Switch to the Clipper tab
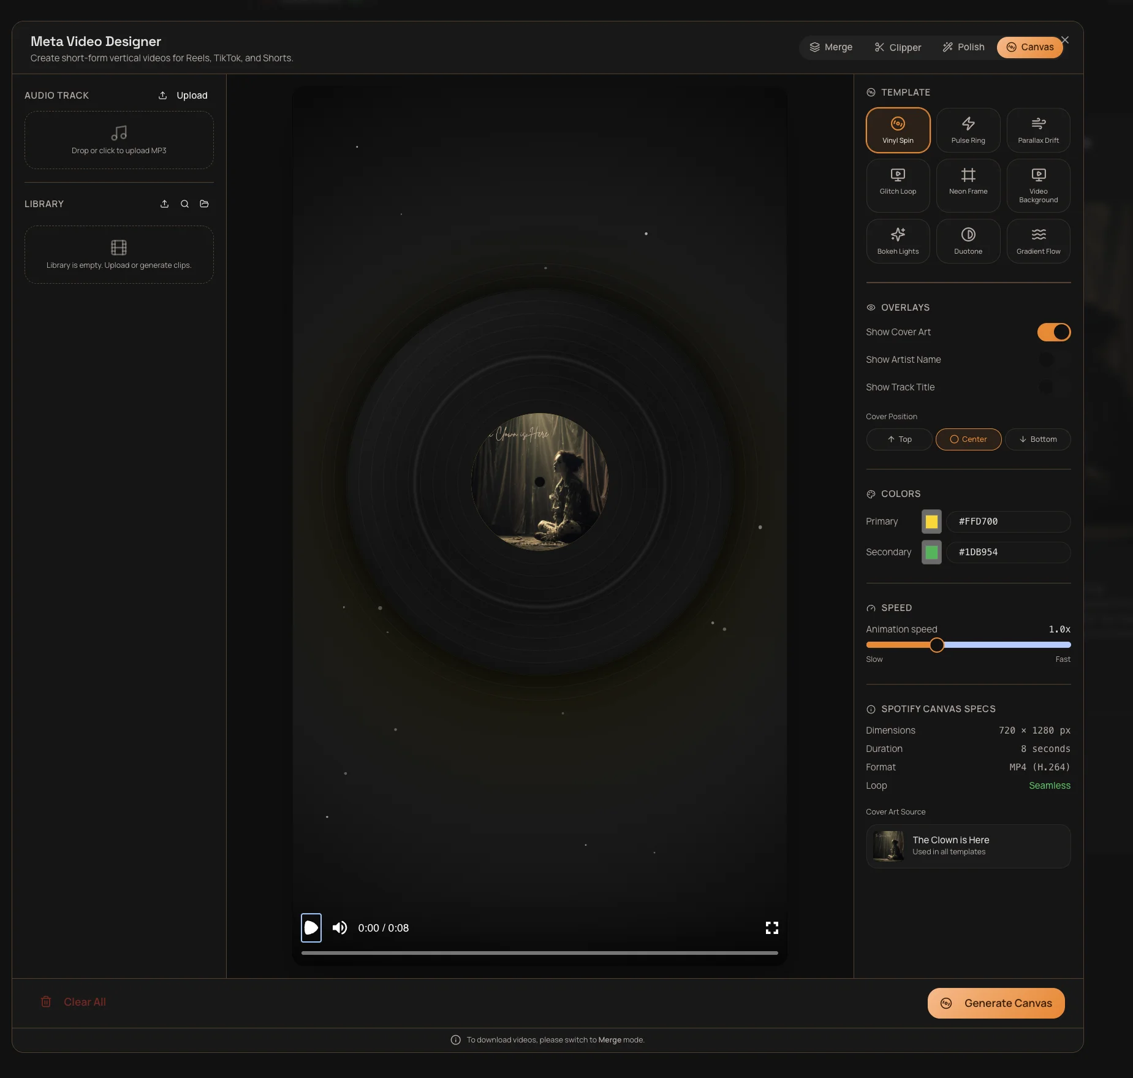The image size is (1133, 1078). coord(898,47)
